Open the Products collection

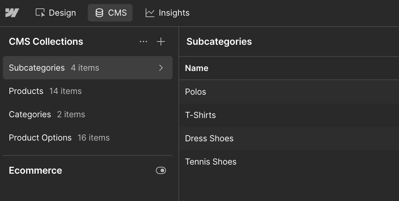45,91
